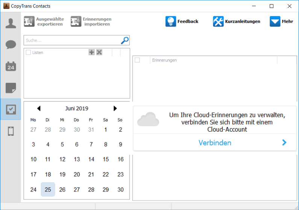299x210 pixels.
Task: Click Erinnerungen importieren toolbar button
Action: tap(91, 21)
